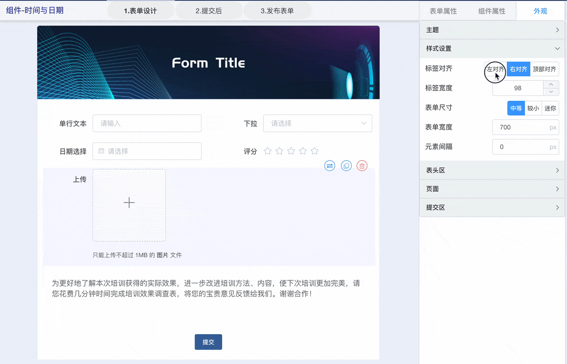
Task: Select the first rating star
Action: coord(268,151)
